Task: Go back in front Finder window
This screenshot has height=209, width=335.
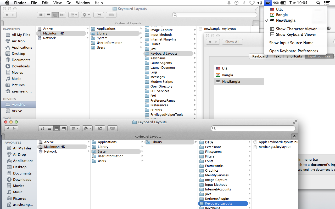Action: (8, 128)
